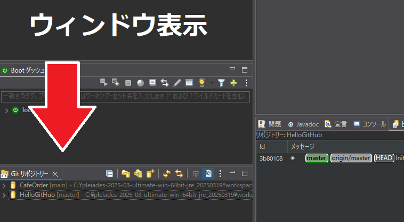Image resolution: width=404 pixels, height=222 pixels.
Task: Open console icon in Boot Dashboard toolbar
Action: 152,83
